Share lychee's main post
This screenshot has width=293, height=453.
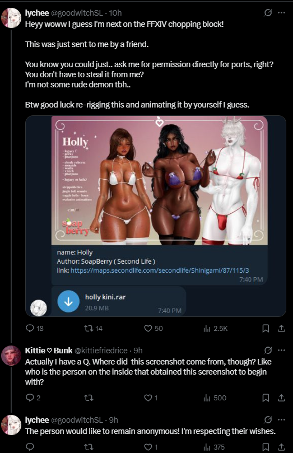[x=281, y=328]
